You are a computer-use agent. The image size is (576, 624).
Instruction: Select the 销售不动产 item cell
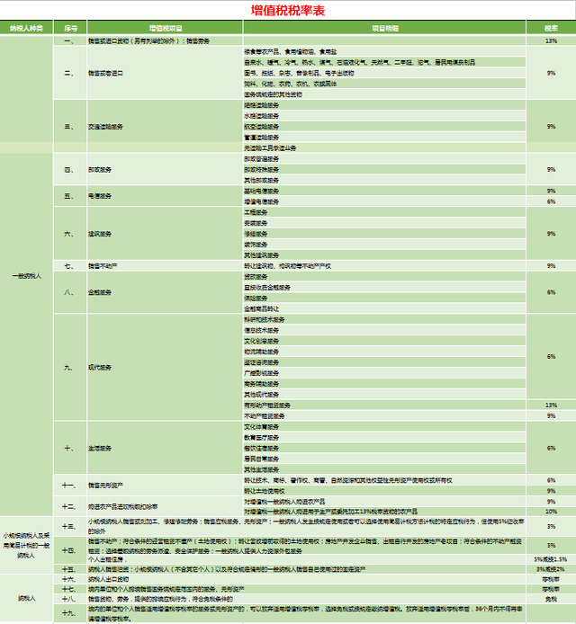point(165,266)
